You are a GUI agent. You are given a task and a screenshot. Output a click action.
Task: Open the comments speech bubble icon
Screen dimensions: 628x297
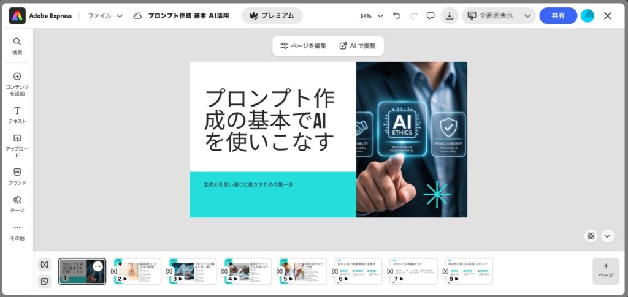[431, 16]
